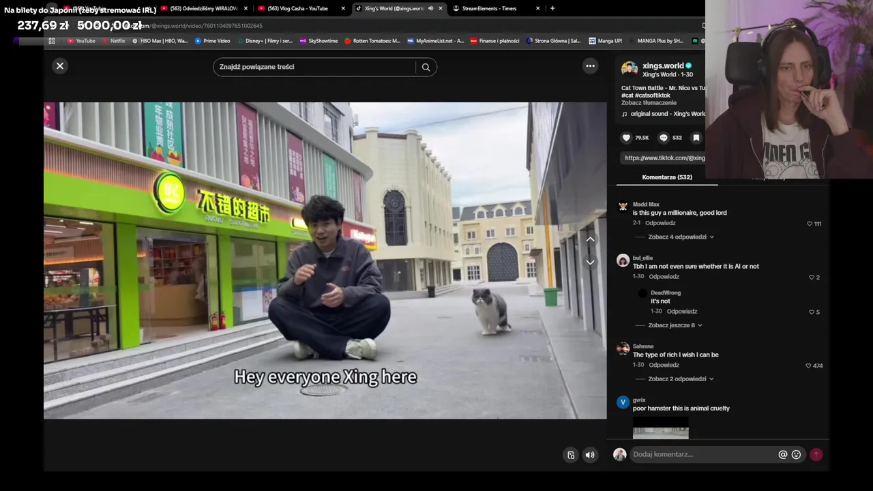Click the #catsoftiktok hashtag
Screen dimensions: 873x491
pos(652,95)
